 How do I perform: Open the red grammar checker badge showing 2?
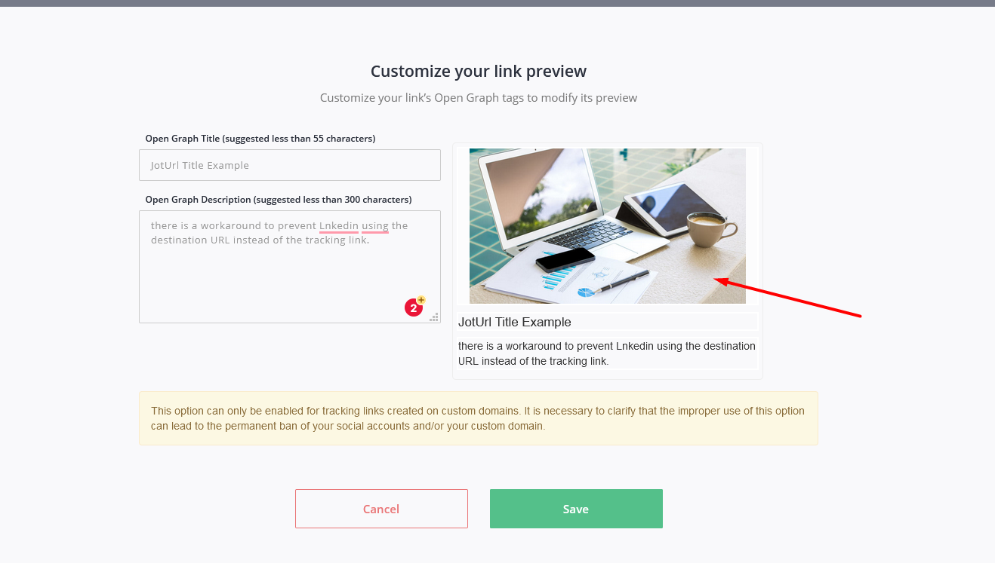click(x=413, y=308)
